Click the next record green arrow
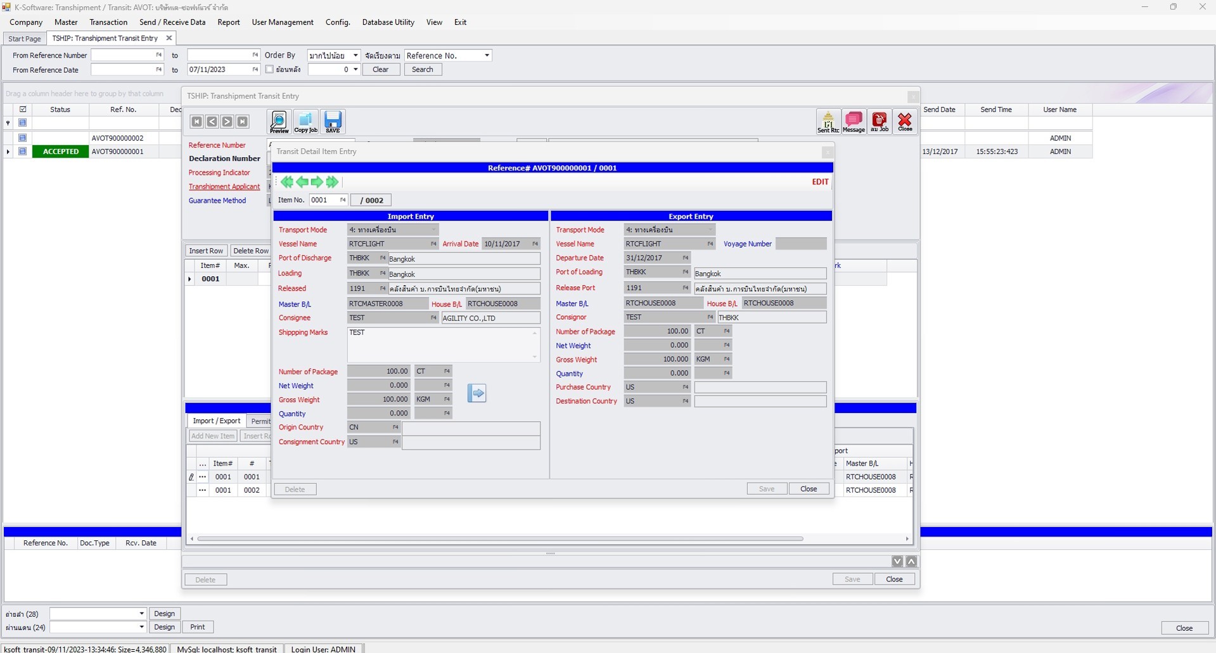 click(x=317, y=182)
